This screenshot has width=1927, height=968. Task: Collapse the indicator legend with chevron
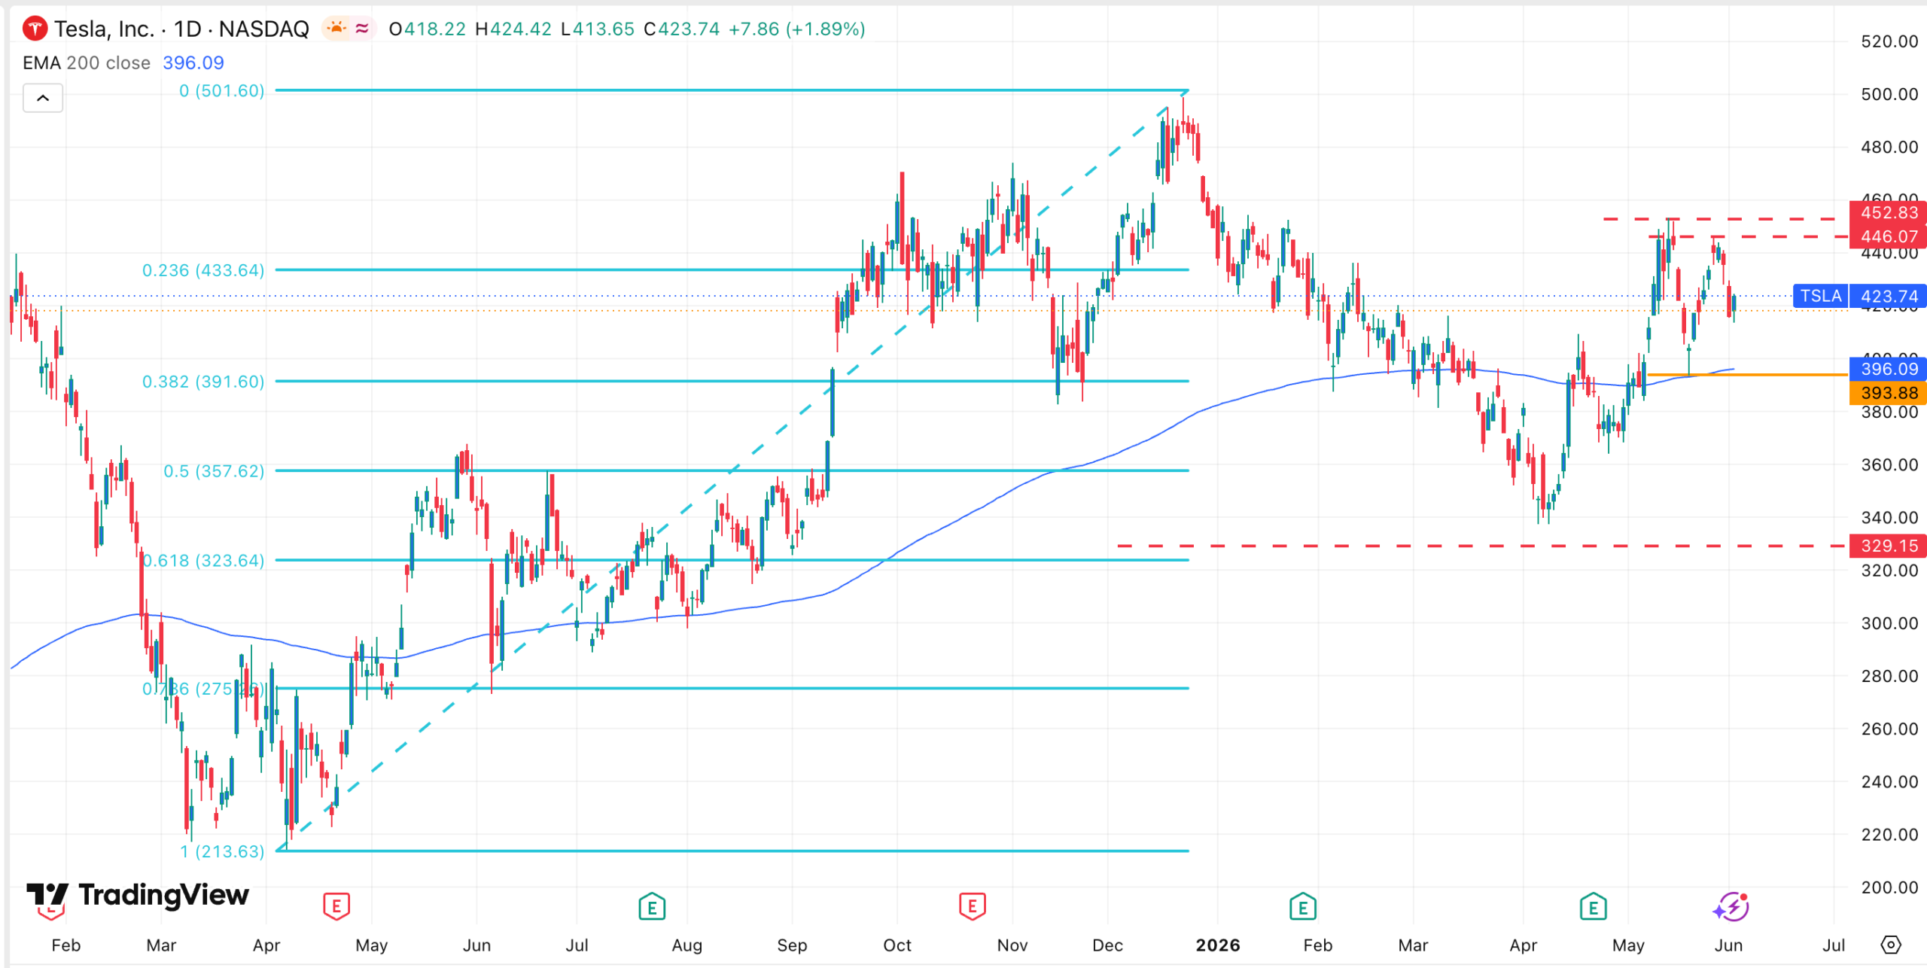coord(43,98)
